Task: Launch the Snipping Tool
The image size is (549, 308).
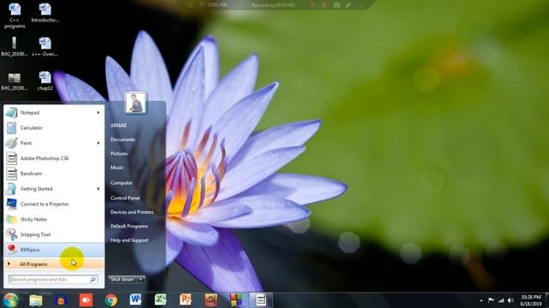Action: tap(53, 234)
